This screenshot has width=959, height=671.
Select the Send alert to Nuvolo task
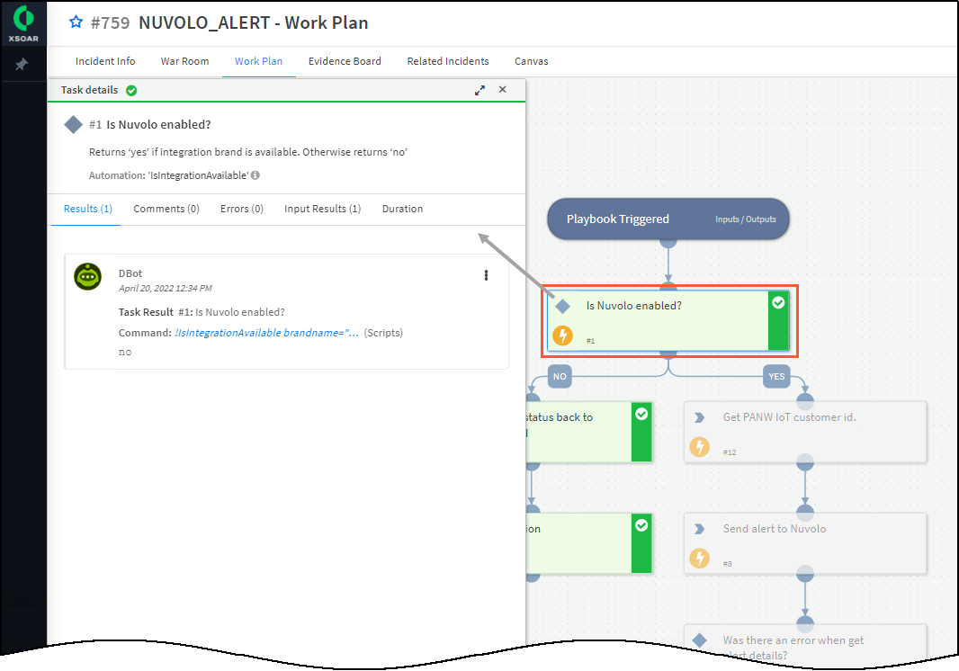click(805, 543)
